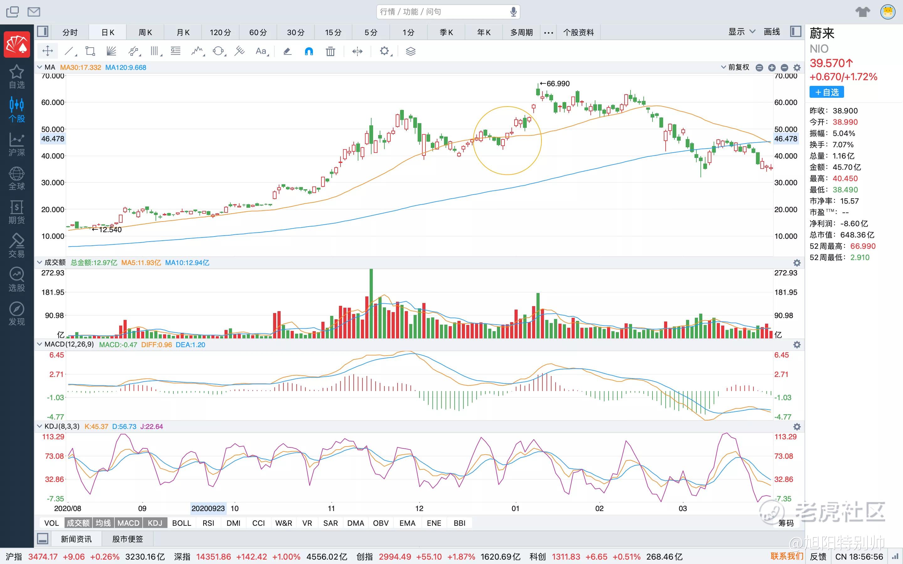Image resolution: width=903 pixels, height=564 pixels.
Task: Open the 交易 trading sidebar section
Action: click(17, 246)
